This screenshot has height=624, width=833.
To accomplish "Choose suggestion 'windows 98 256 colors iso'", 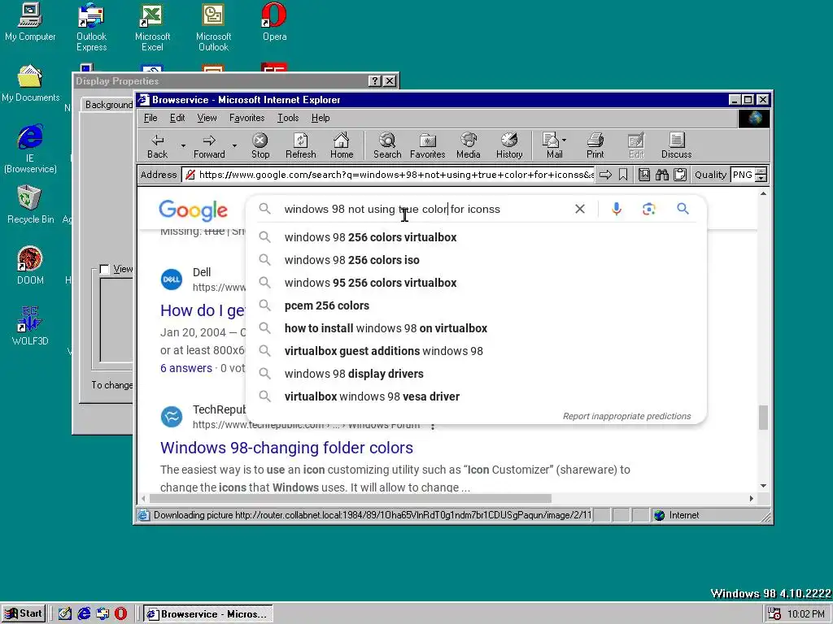I will 477,260.
